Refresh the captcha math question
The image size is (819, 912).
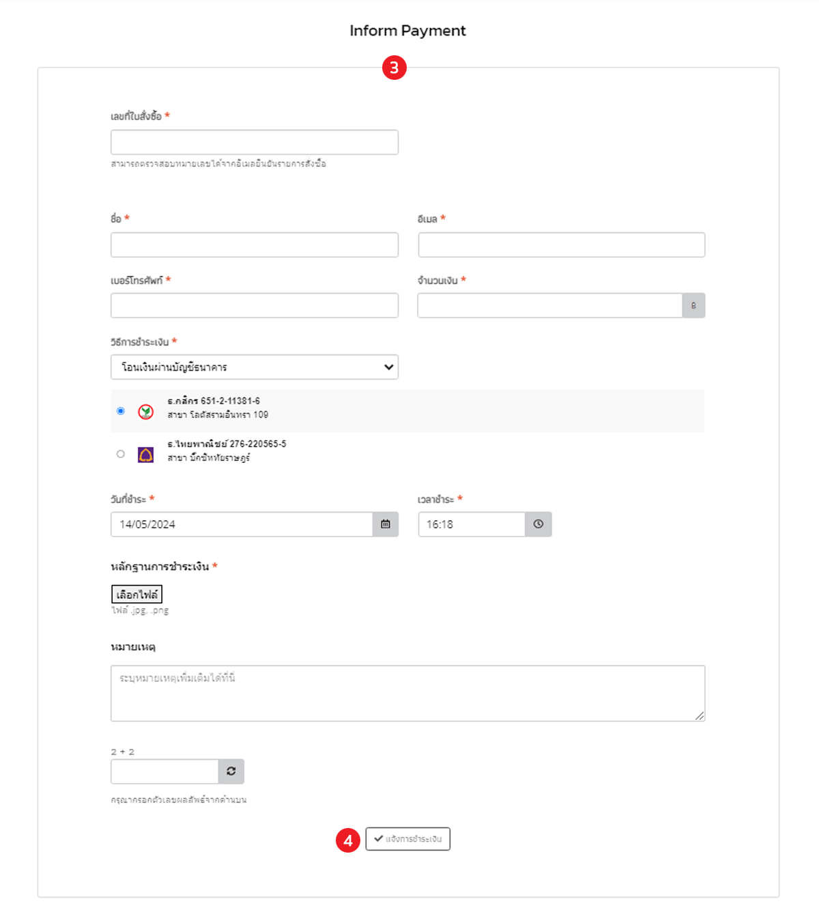(x=231, y=771)
